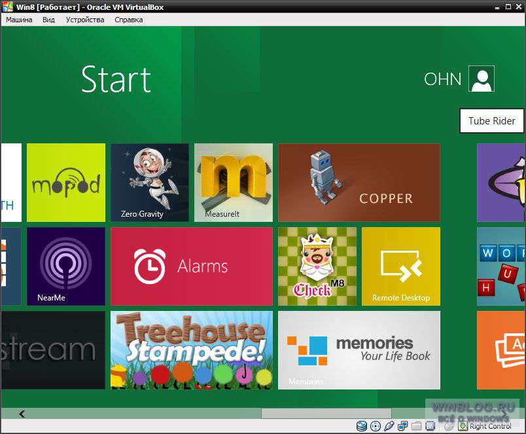Launch the Zero Gravity game tile
526x434 pixels.
coord(150,183)
